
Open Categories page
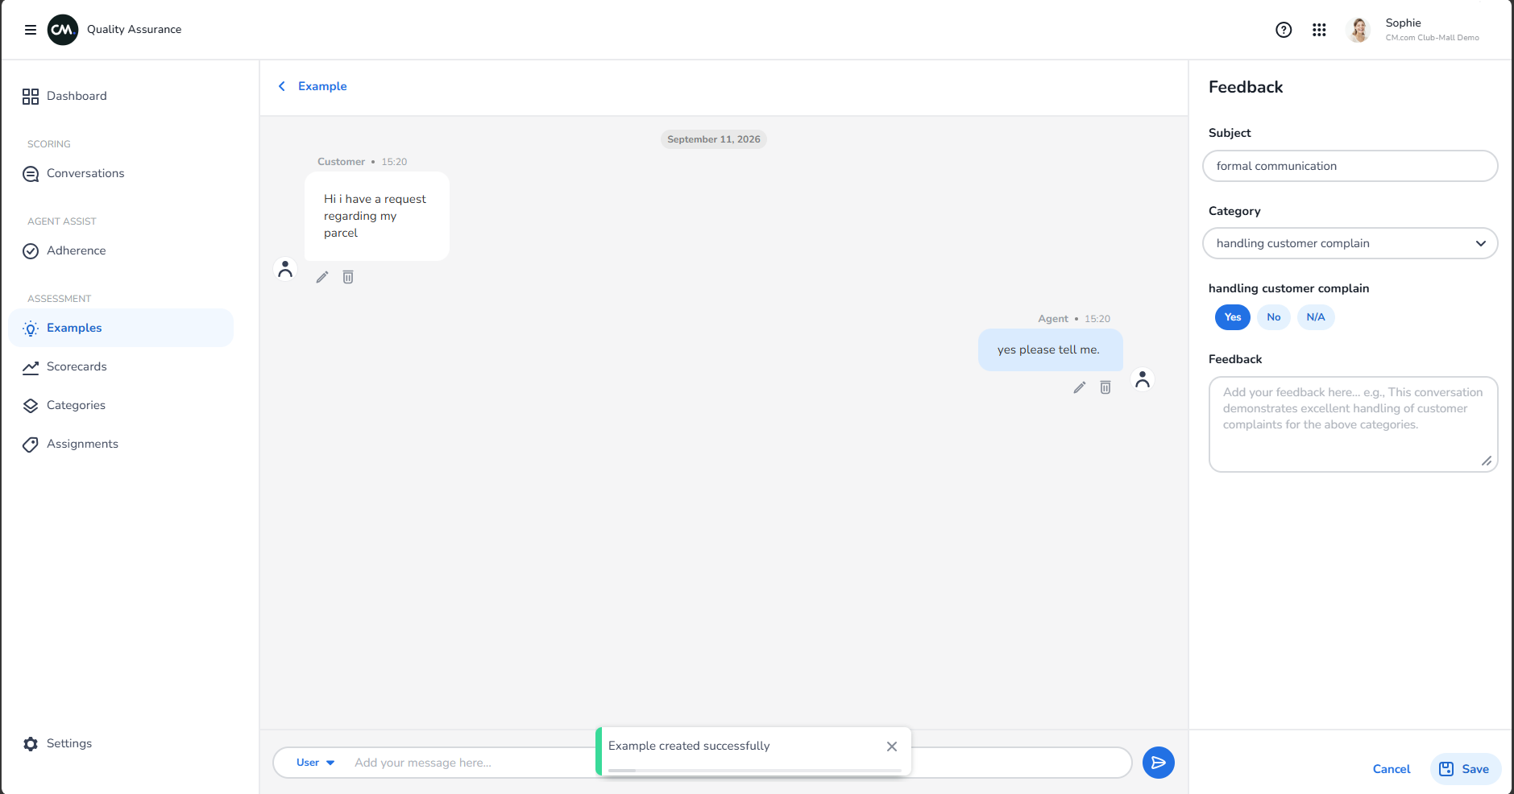(121, 405)
